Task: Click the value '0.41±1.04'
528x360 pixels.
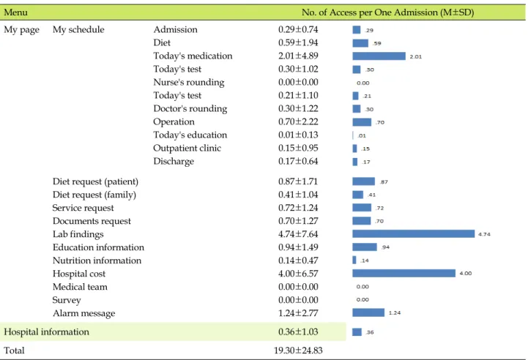Action: coord(298,195)
